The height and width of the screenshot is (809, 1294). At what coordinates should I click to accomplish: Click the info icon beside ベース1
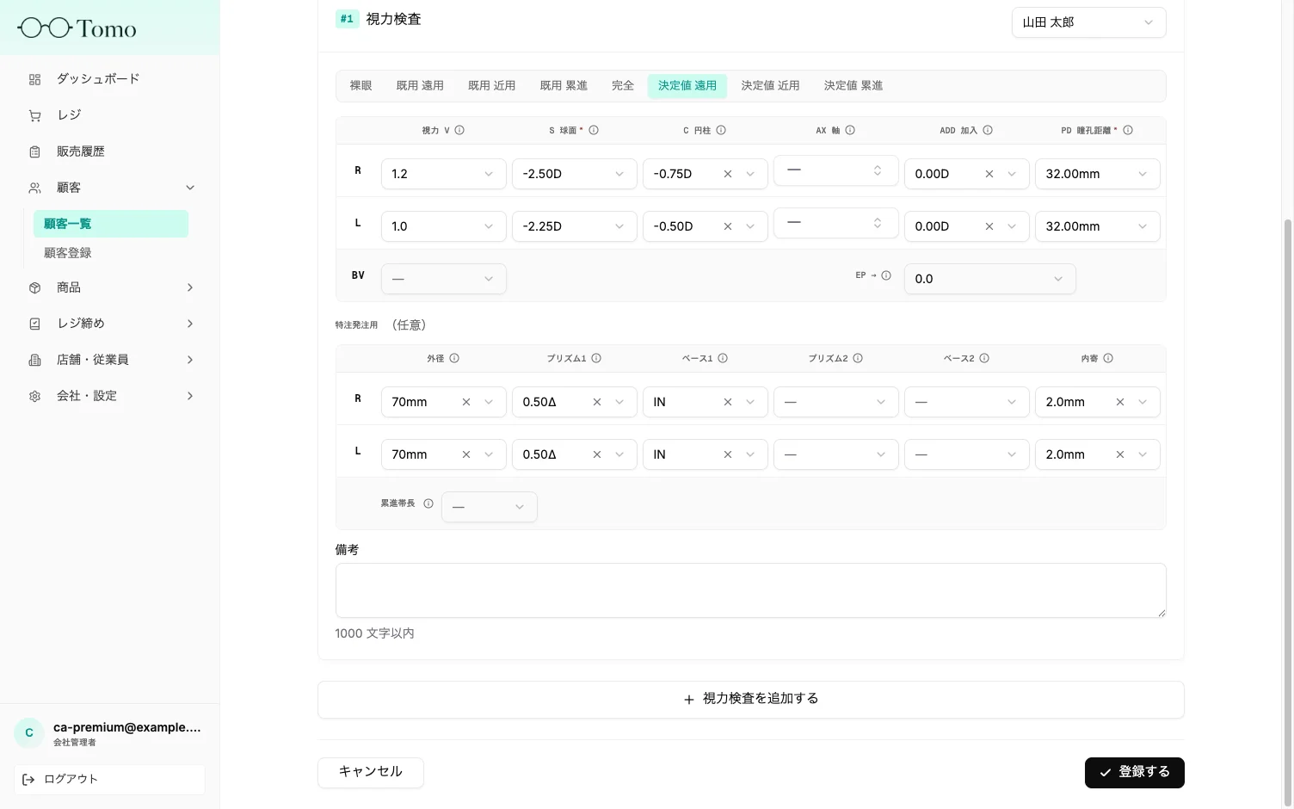(723, 358)
